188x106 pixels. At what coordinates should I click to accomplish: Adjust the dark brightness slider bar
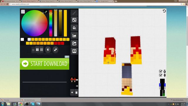click(61, 23)
